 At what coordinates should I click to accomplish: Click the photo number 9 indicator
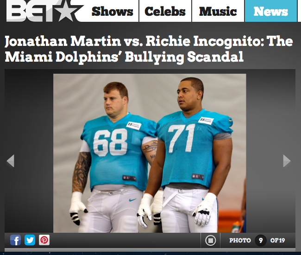coord(261,241)
